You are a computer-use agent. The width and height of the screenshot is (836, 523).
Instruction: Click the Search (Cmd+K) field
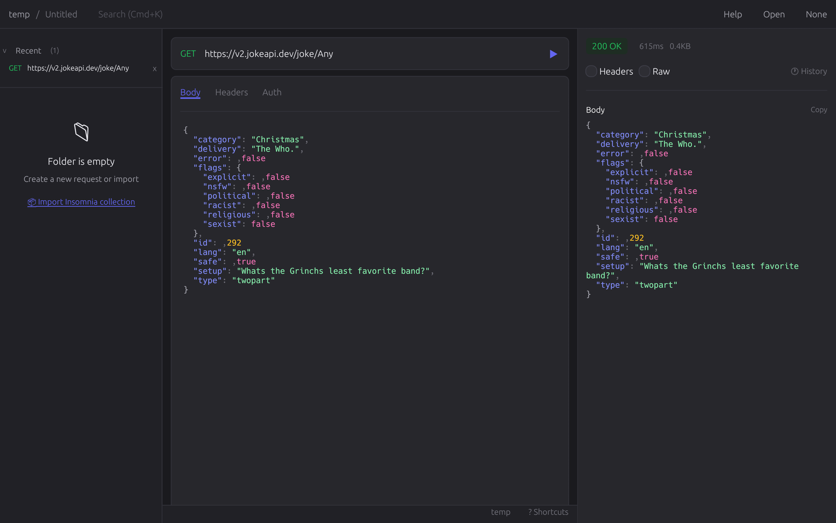pos(130,14)
